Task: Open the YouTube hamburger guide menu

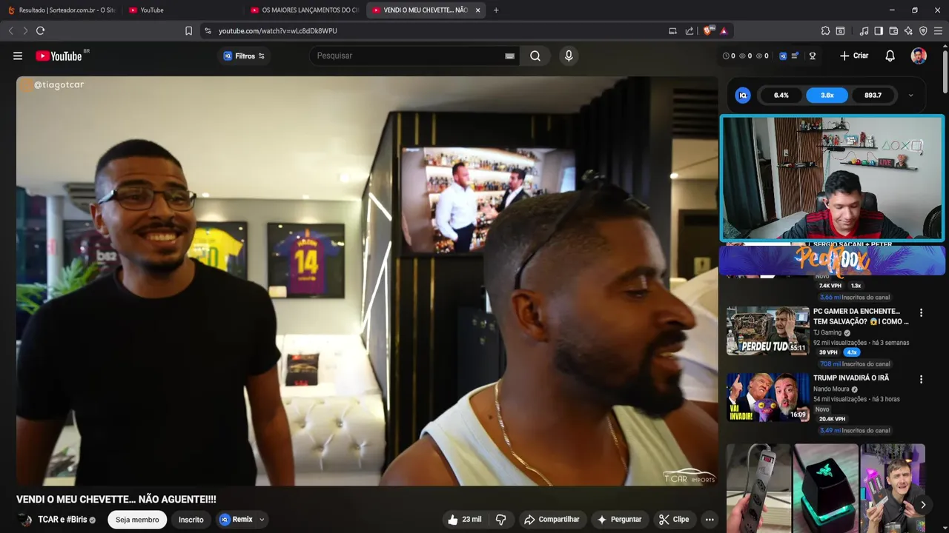Action: 18,56
